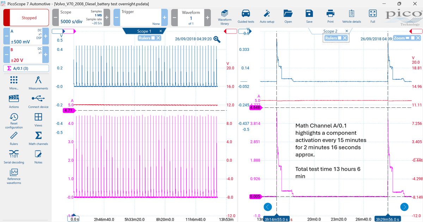The width and height of the screenshot is (423, 222).
Task: Pan Scope 2 view right
Action: coord(404,207)
